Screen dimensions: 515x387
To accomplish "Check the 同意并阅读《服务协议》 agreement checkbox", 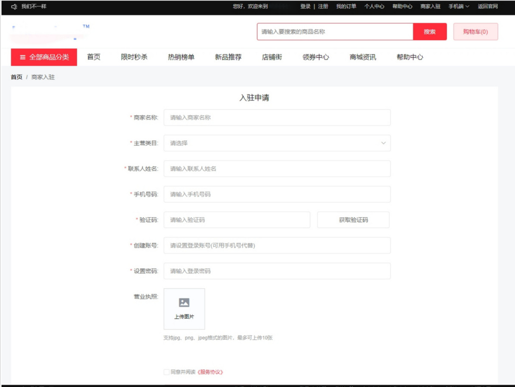I will pos(166,372).
